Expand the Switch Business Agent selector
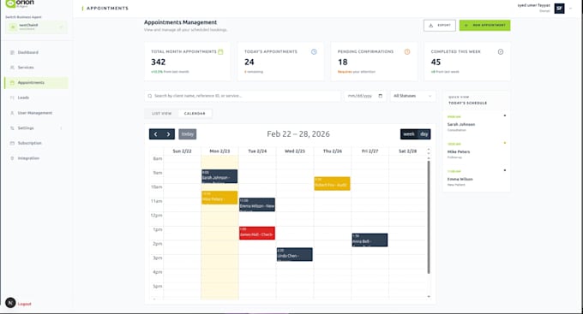This screenshot has height=314, width=583. (36, 27)
